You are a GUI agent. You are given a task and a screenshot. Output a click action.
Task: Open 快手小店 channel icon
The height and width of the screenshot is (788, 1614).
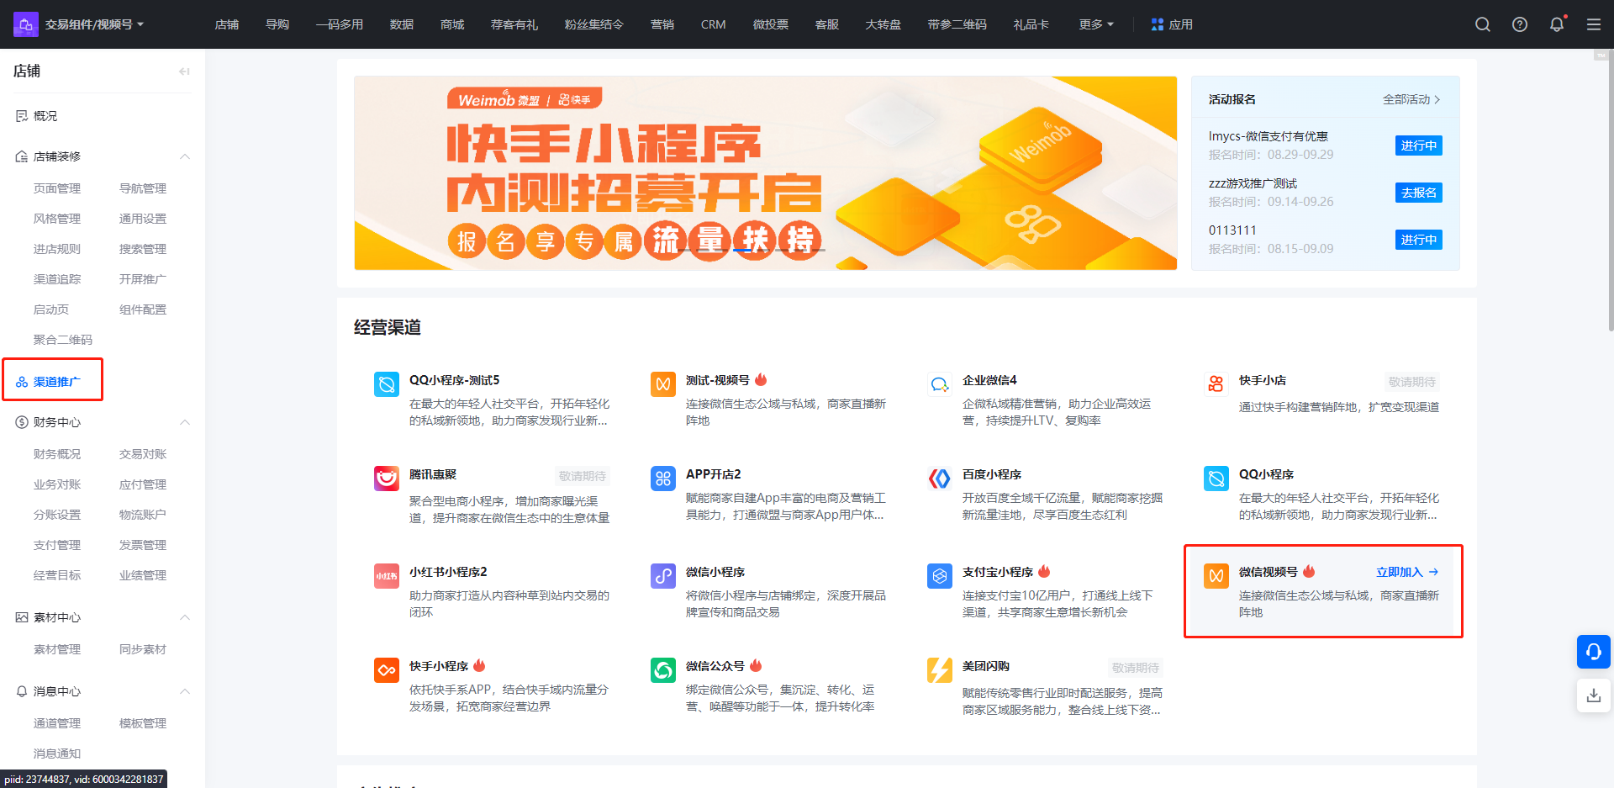point(1216,384)
